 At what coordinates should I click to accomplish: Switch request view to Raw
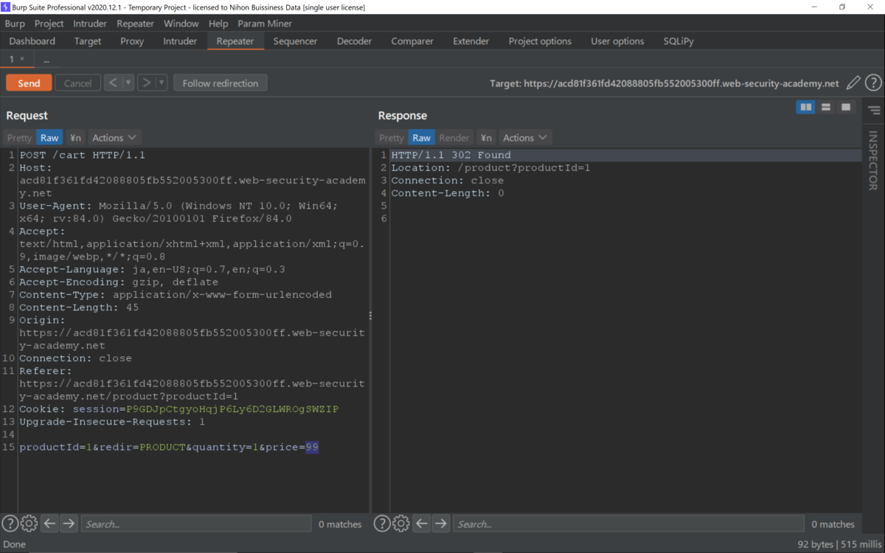pyautogui.click(x=49, y=138)
